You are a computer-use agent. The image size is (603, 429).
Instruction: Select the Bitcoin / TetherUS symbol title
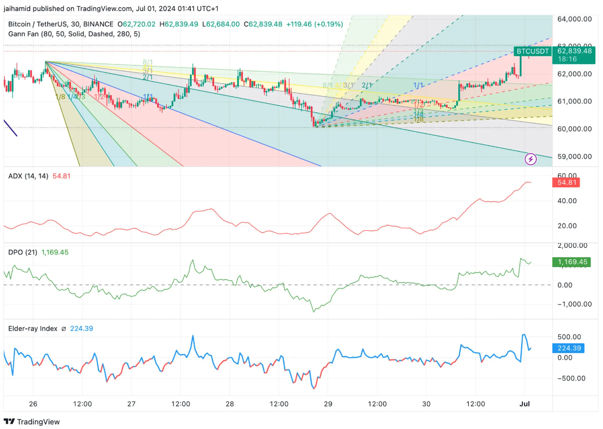60,24
